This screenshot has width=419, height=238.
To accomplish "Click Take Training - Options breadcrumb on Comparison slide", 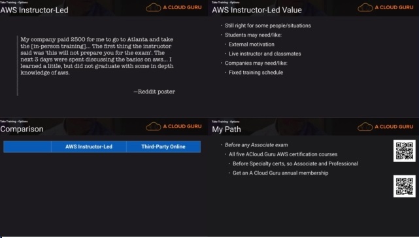I will tap(14, 122).
